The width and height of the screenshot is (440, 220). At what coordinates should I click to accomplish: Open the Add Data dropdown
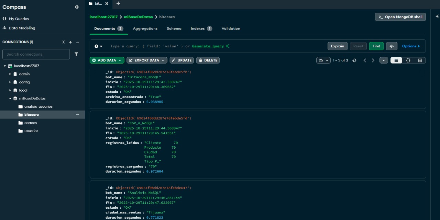click(x=107, y=60)
